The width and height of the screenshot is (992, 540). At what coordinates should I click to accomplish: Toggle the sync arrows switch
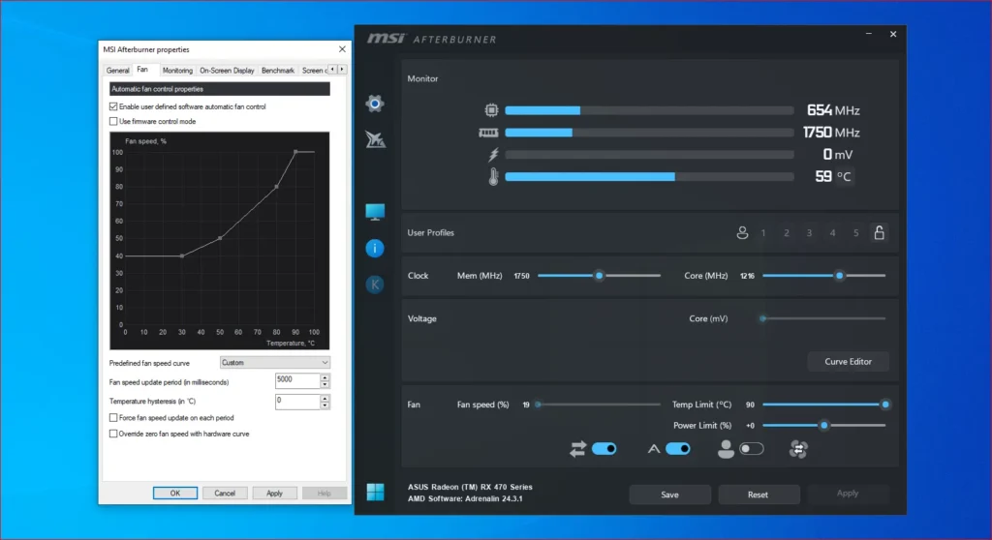click(x=604, y=449)
